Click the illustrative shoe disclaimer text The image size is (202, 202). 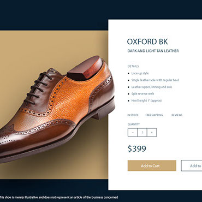58,197
